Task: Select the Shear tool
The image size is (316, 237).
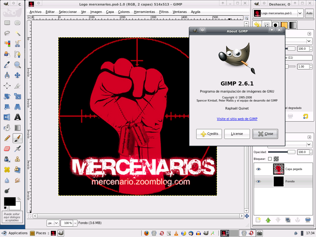Action: tap(7, 107)
